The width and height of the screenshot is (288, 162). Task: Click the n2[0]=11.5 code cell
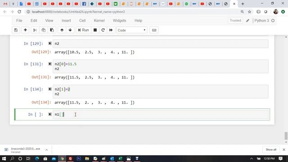pyautogui.click(x=161, y=66)
